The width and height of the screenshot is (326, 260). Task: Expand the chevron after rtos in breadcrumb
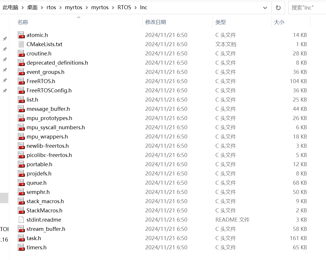click(61, 8)
